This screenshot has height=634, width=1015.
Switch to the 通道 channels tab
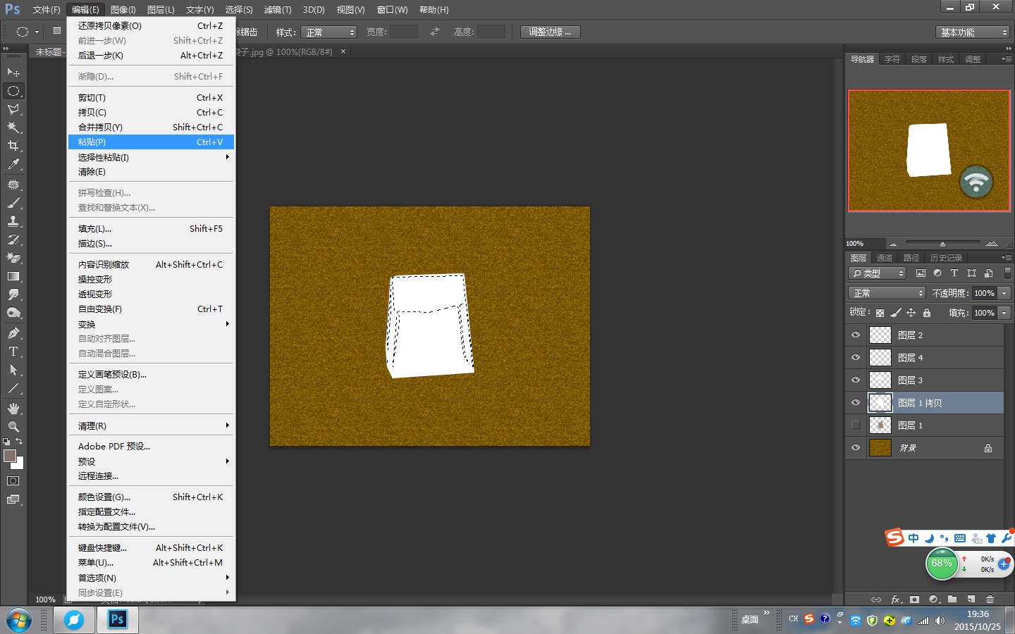coord(885,257)
